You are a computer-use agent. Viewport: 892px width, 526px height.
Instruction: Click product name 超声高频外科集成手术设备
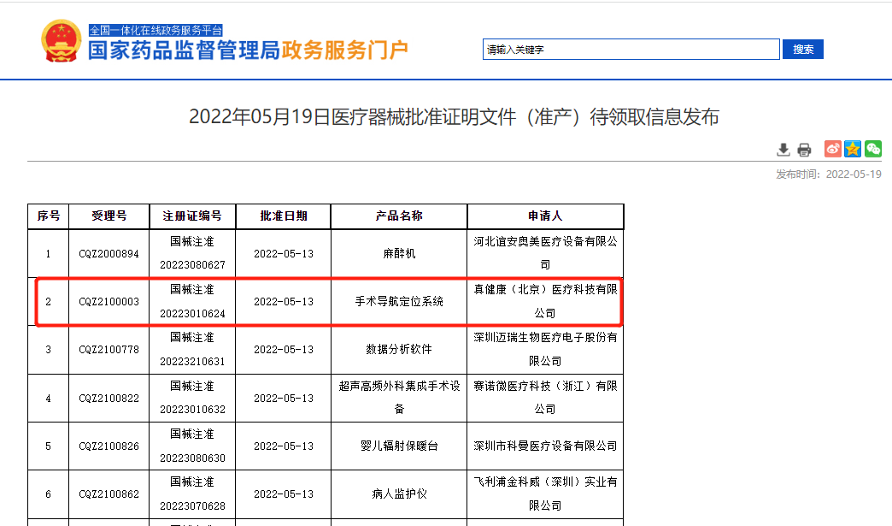pyautogui.click(x=399, y=398)
